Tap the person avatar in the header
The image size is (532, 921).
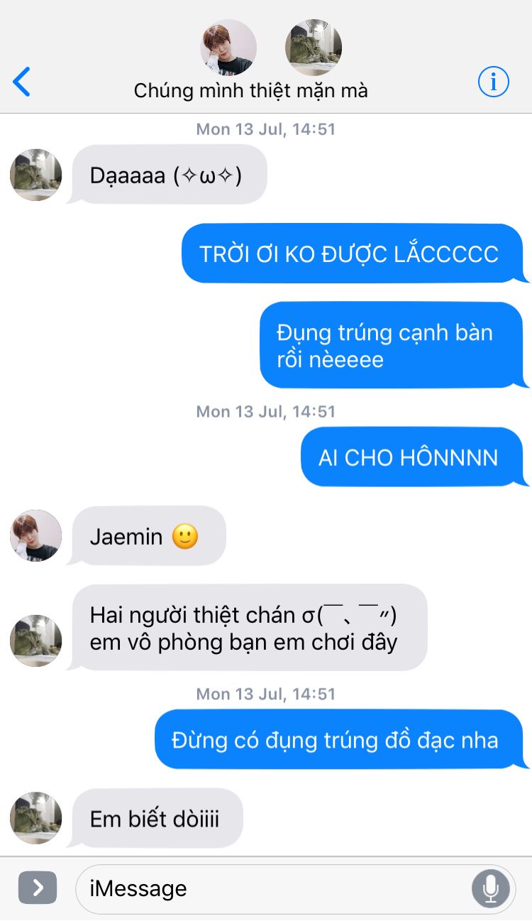(228, 48)
